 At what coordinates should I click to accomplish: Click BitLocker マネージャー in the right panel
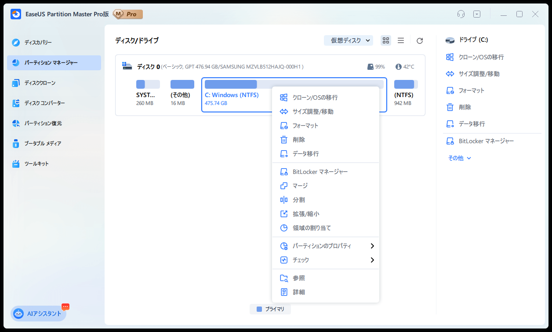tap(480, 141)
